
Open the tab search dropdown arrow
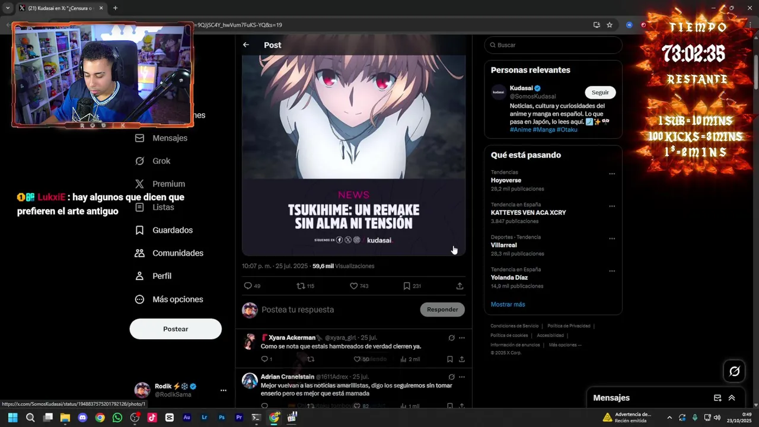tap(8, 8)
